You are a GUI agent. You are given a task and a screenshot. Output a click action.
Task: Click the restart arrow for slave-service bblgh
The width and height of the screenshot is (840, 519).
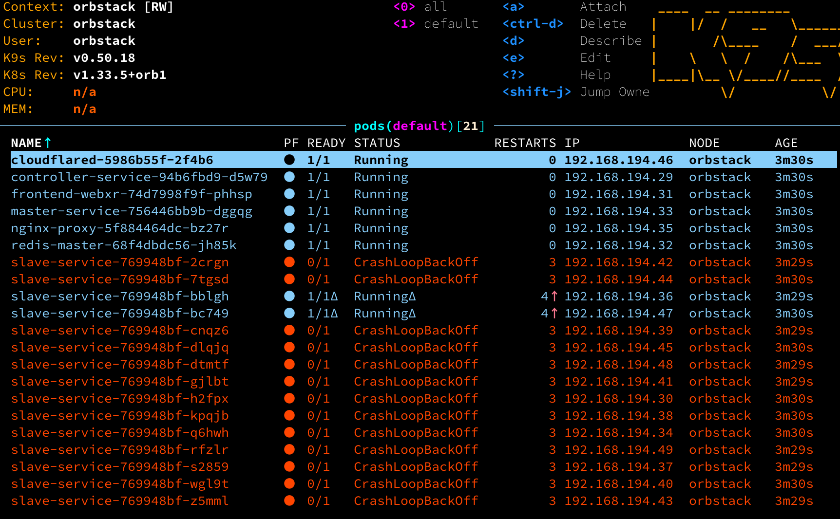click(x=554, y=297)
